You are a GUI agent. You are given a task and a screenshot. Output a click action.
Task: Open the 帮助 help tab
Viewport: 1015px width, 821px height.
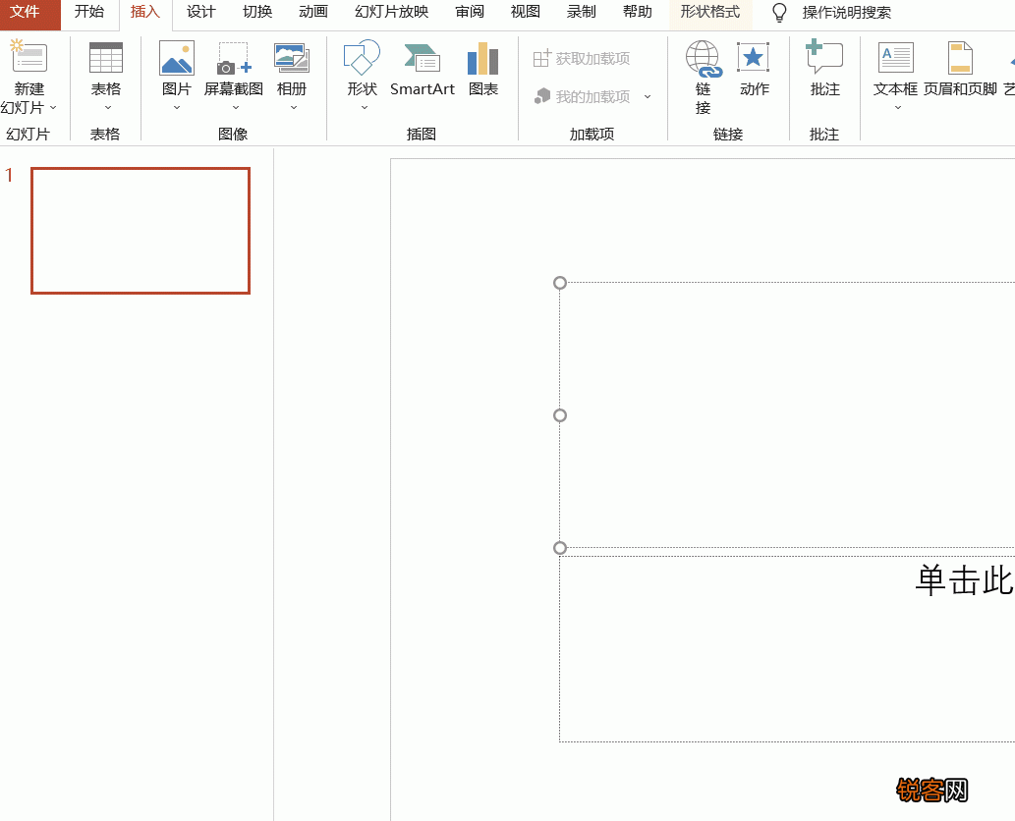click(638, 12)
